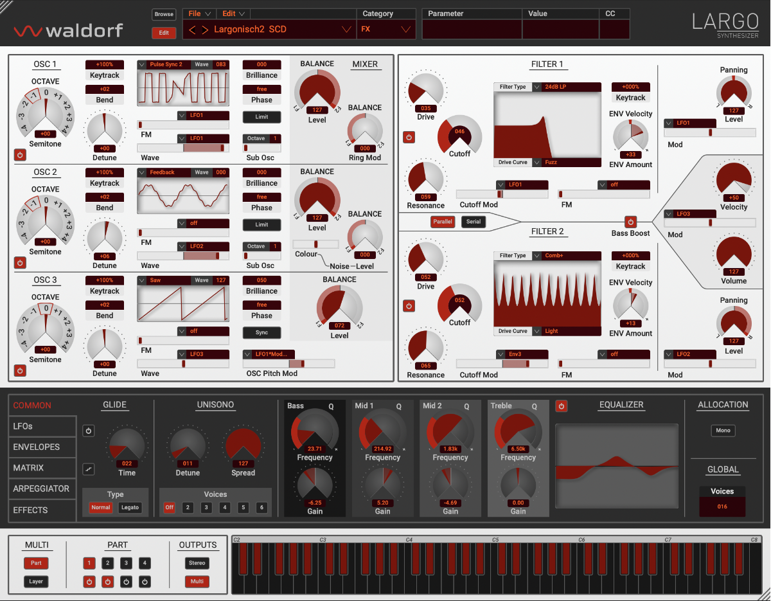Image resolution: width=771 pixels, height=601 pixels.
Task: Click the Bass Boost power icon
Action: (630, 222)
